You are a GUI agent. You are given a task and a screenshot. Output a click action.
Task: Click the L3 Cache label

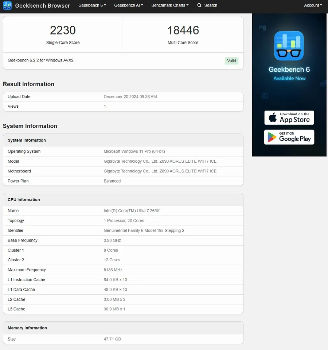click(16, 309)
